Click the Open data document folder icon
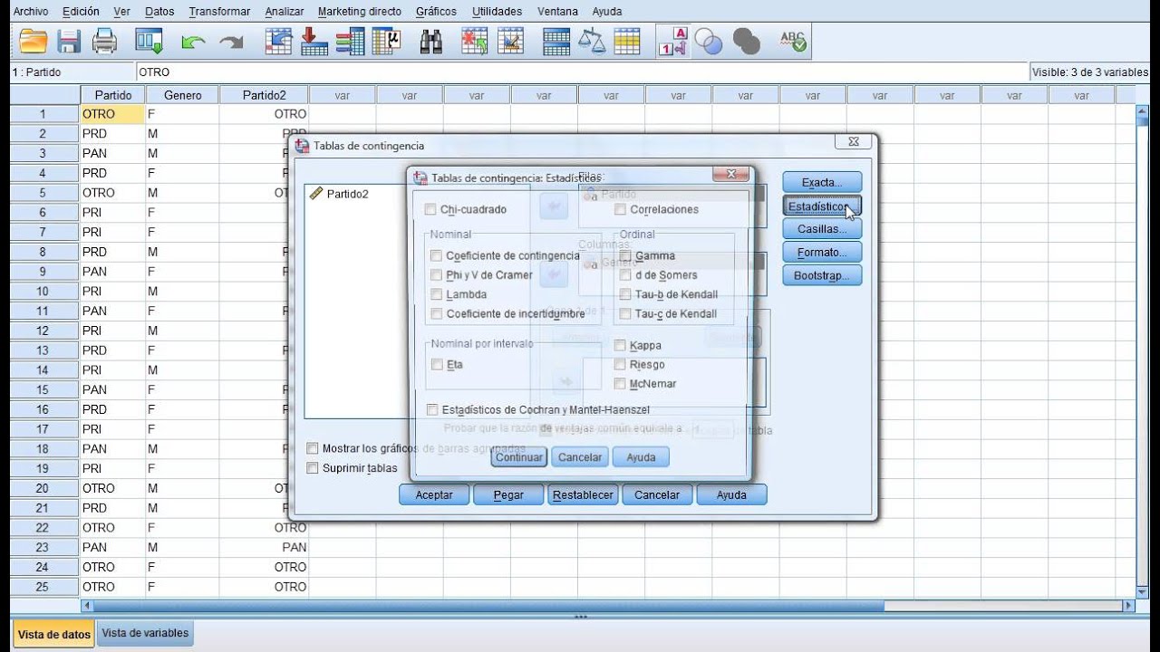This screenshot has height=652, width=1160. (x=33, y=42)
